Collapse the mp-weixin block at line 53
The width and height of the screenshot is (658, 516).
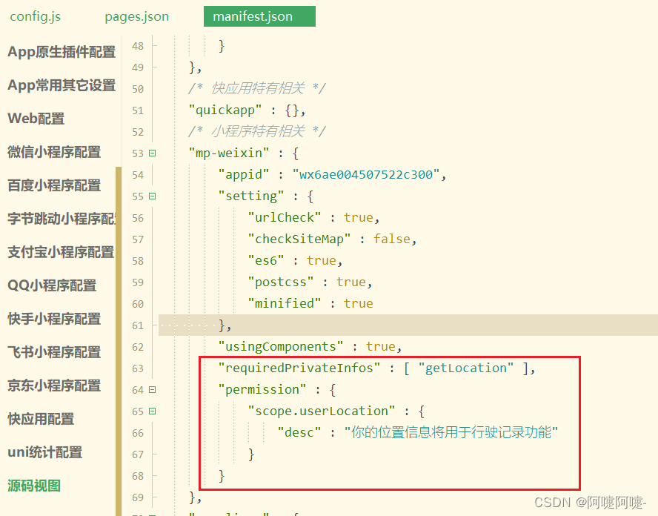(153, 153)
